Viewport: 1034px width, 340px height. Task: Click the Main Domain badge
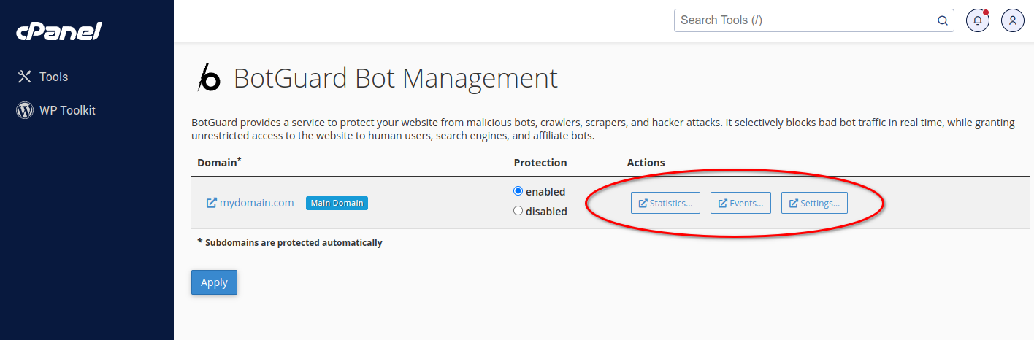tap(337, 203)
